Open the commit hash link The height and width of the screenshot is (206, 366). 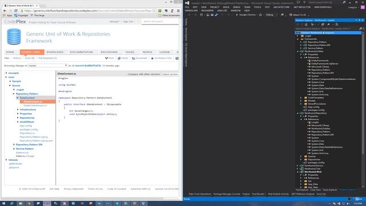pyautogui.click(x=88, y=66)
